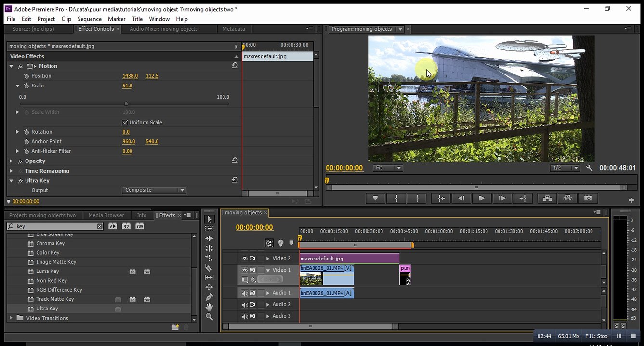Open the Clip menu
The height and width of the screenshot is (346, 644).
pyautogui.click(x=66, y=19)
